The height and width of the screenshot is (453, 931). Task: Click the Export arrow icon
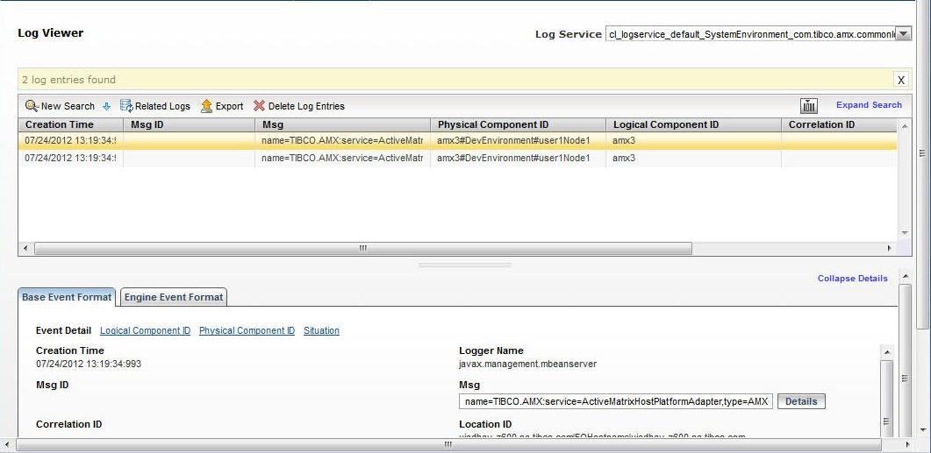(206, 106)
